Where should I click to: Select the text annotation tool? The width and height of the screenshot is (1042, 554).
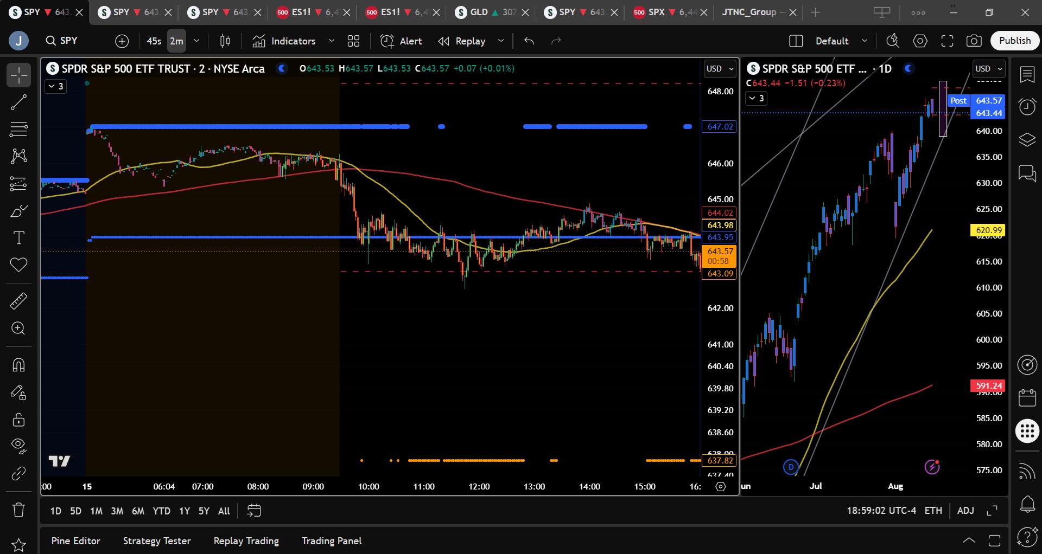tap(18, 238)
